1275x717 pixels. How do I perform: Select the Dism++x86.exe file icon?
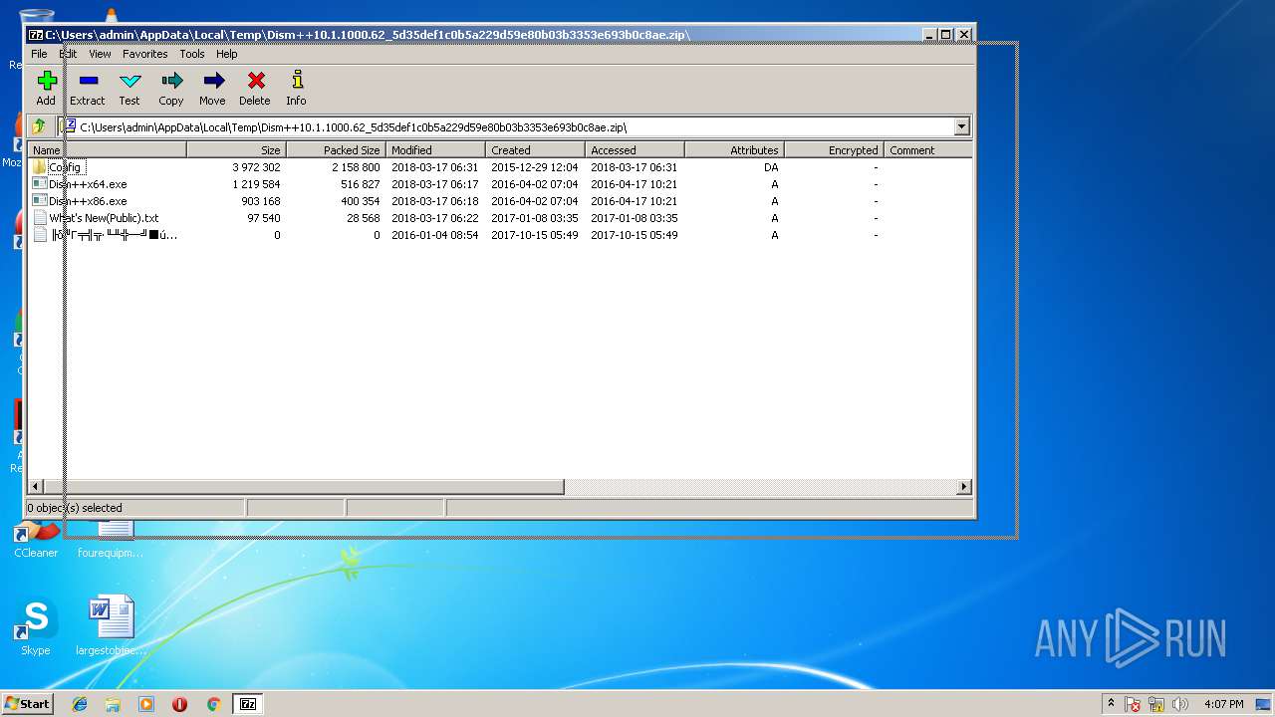(40, 201)
